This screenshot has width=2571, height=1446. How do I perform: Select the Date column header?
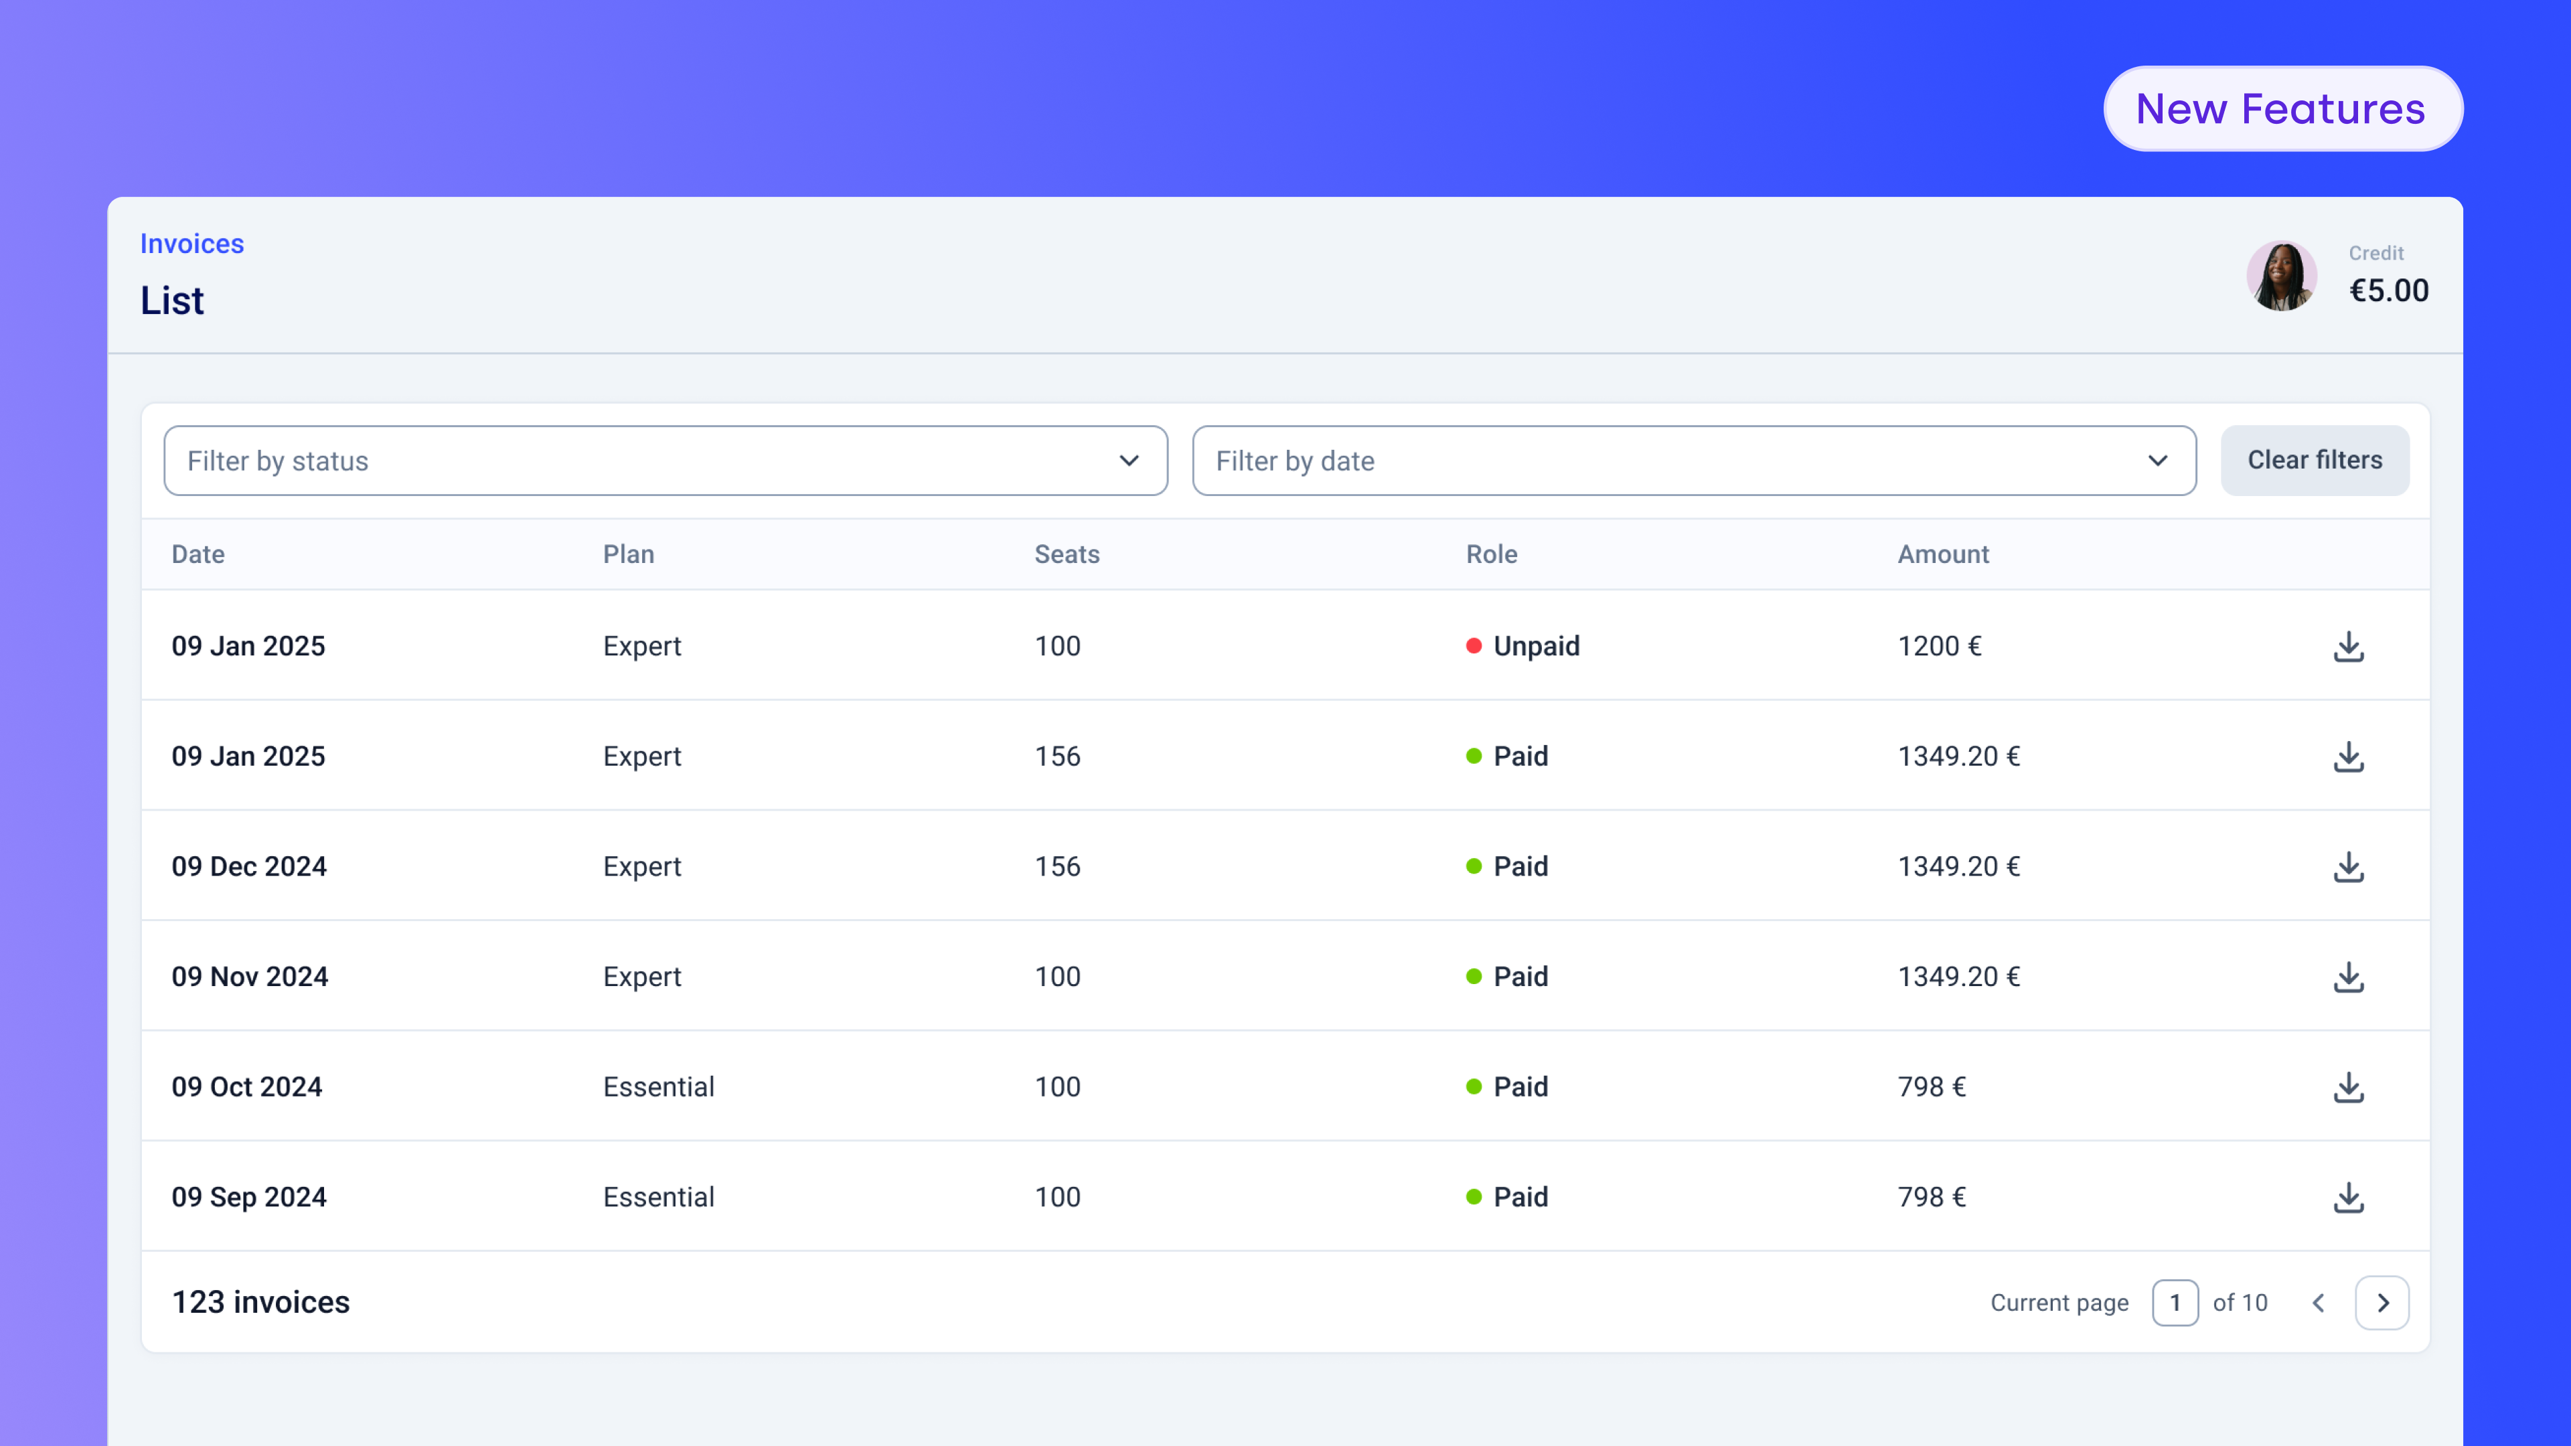point(198,554)
